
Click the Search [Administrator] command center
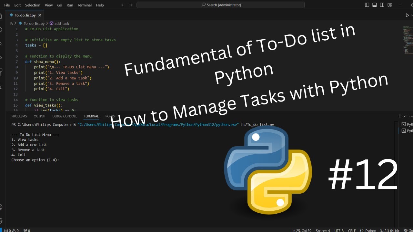pos(220,5)
